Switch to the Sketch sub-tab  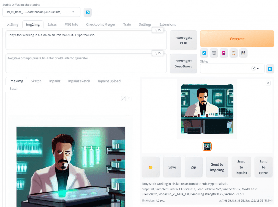36,81
